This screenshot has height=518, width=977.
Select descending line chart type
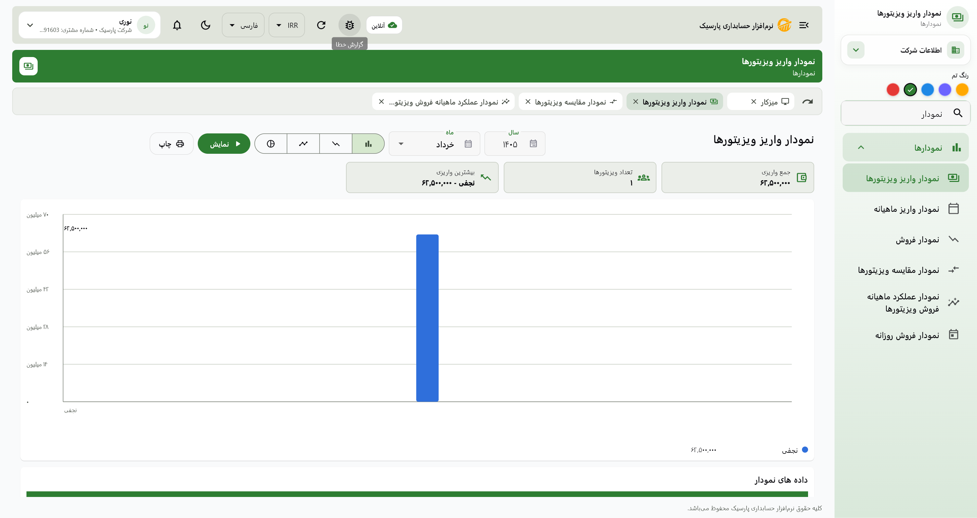[336, 144]
